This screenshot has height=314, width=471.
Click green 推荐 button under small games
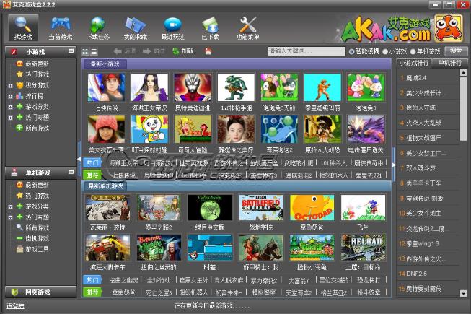pos(92,175)
